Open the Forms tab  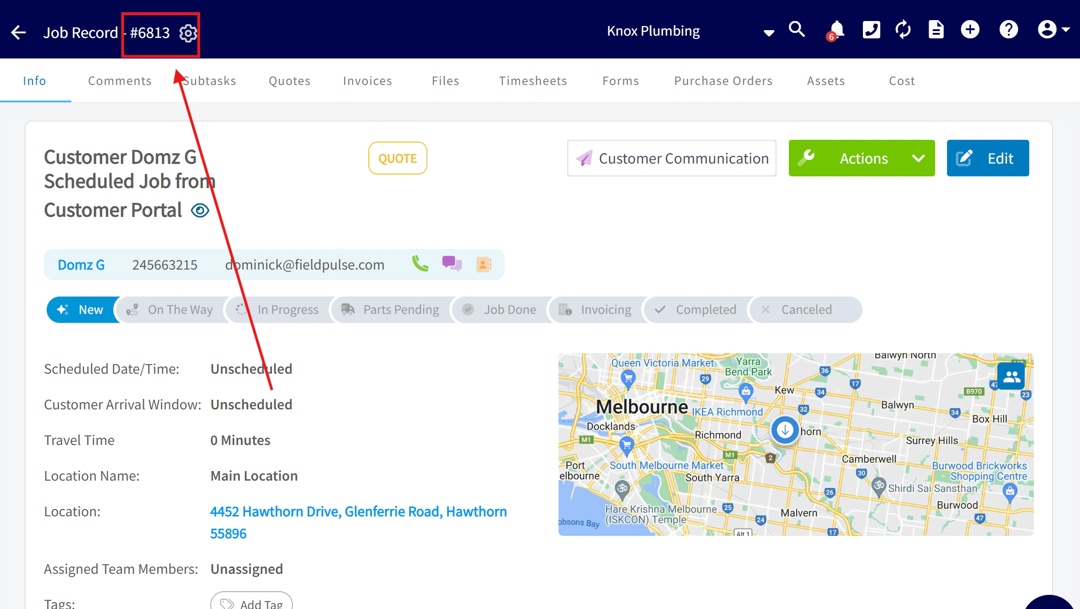click(621, 81)
